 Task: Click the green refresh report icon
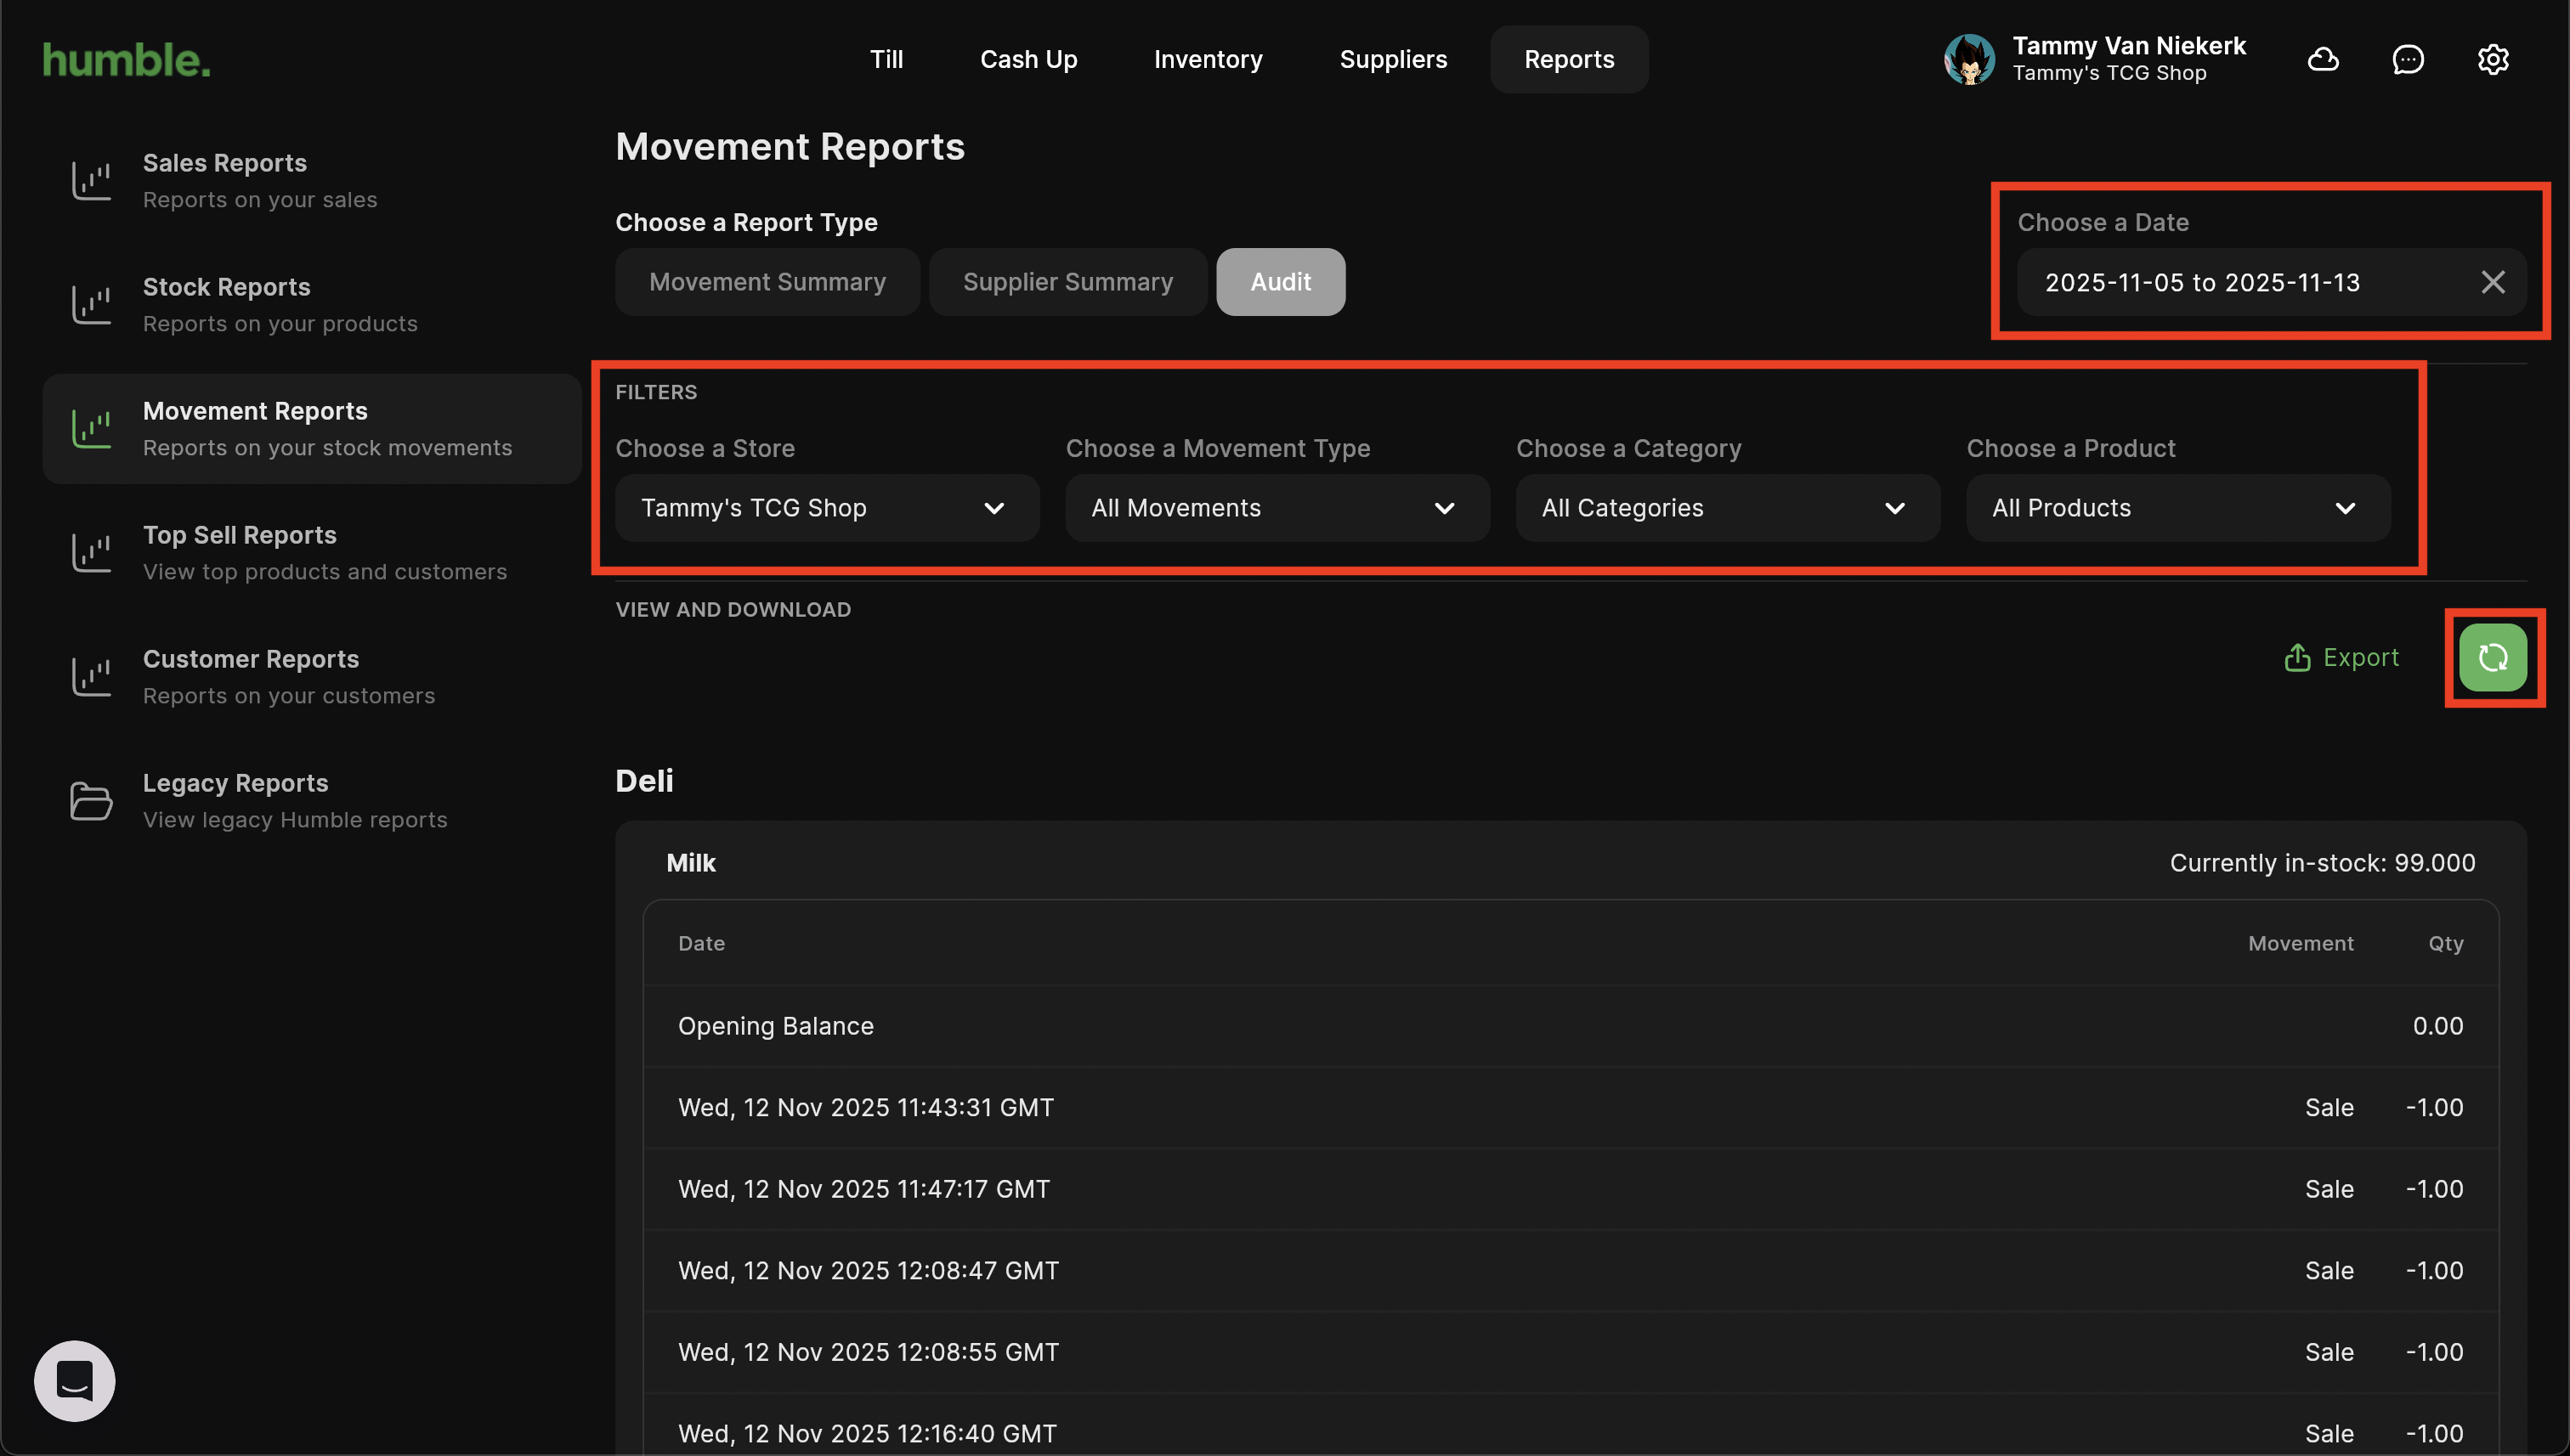(x=2492, y=657)
